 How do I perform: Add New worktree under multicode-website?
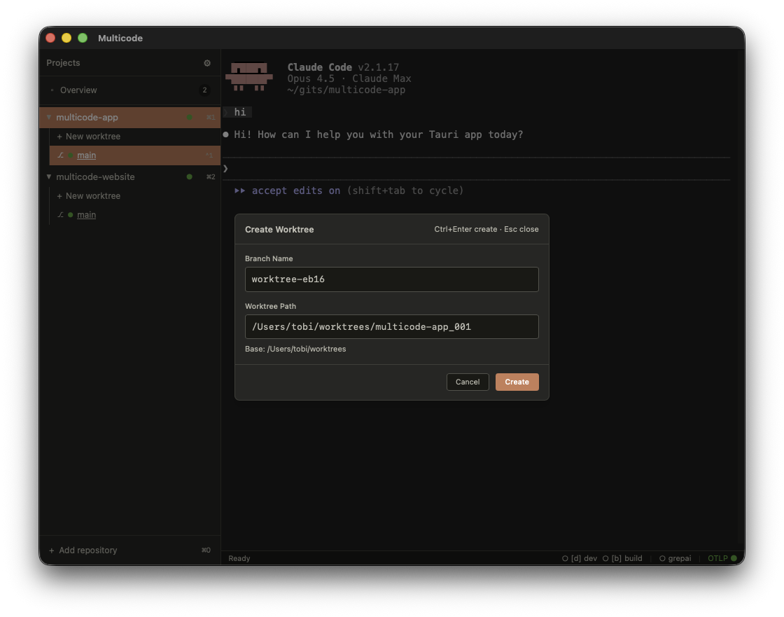click(88, 195)
